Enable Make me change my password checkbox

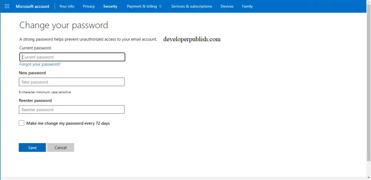21,123
